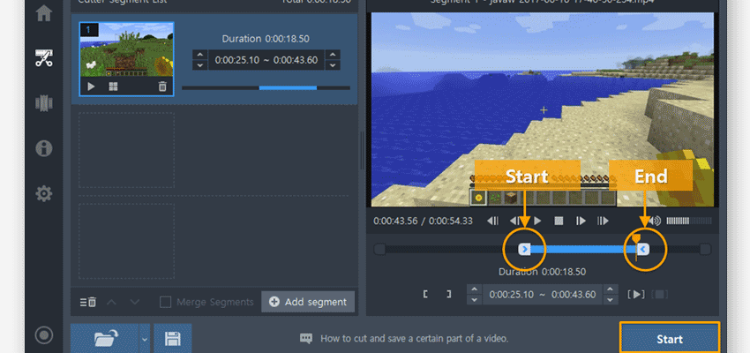The height and width of the screenshot is (353, 750).
Task: Click the 0:00:43.56 / 0:00:54.33 time readout
Action: click(x=423, y=221)
